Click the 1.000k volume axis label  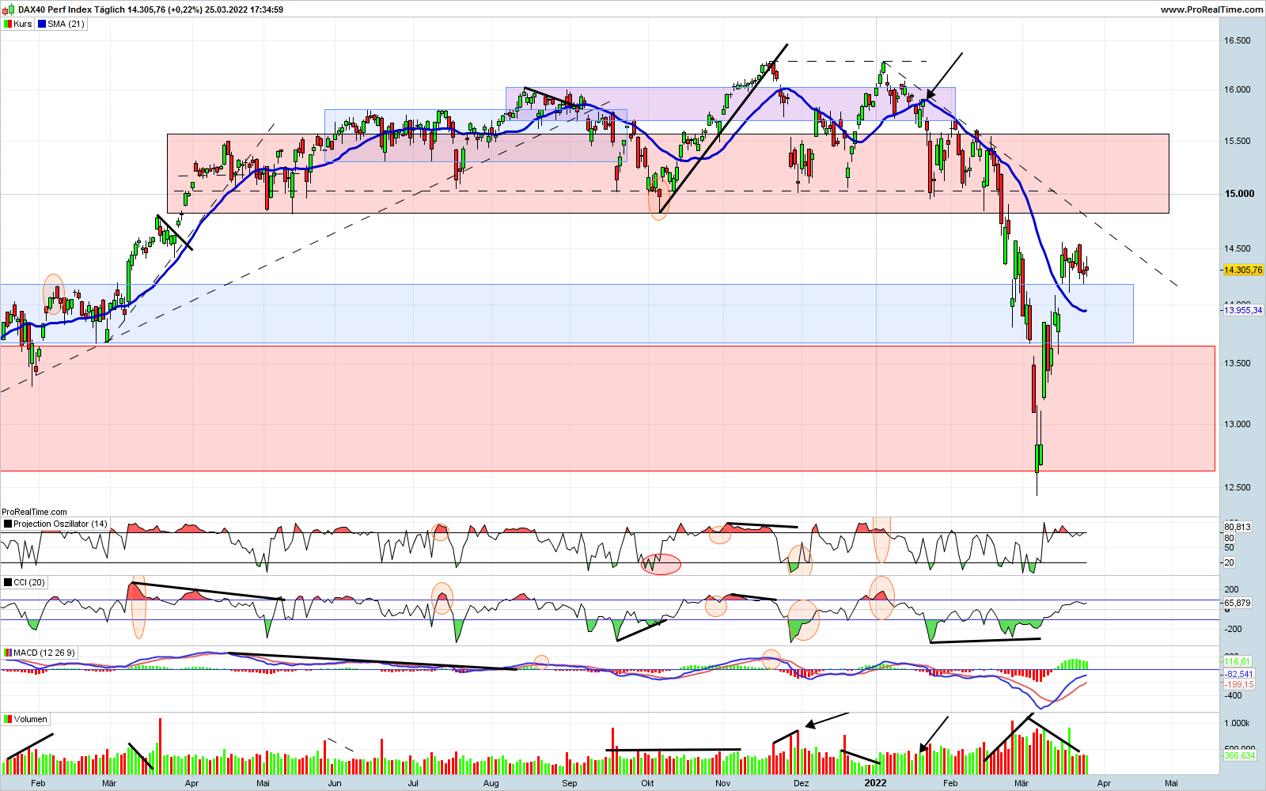(x=1237, y=723)
